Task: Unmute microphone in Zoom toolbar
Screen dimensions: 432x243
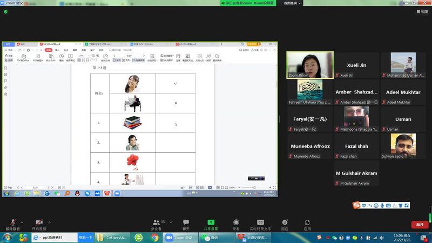Action: [x=12, y=225]
